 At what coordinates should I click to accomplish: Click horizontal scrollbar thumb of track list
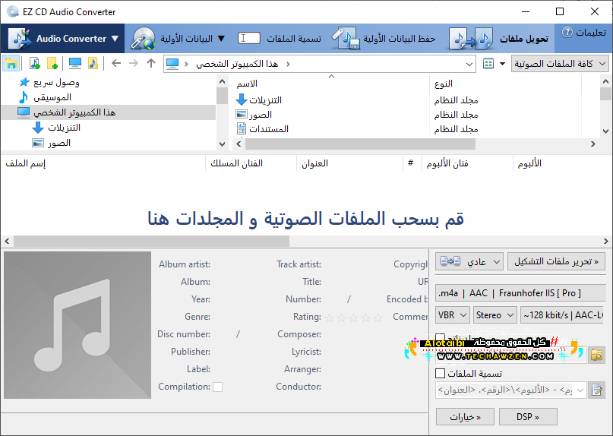tap(152, 241)
